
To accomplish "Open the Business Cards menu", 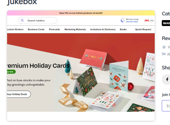I will [x=36, y=29].
